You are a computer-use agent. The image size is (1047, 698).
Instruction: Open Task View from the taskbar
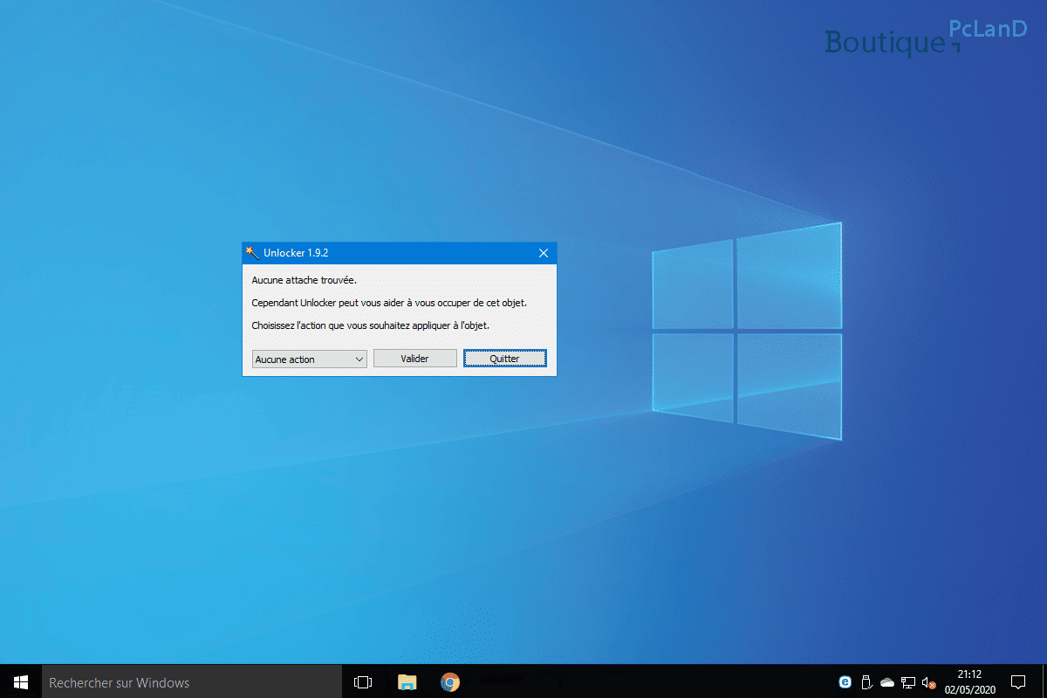click(x=363, y=682)
